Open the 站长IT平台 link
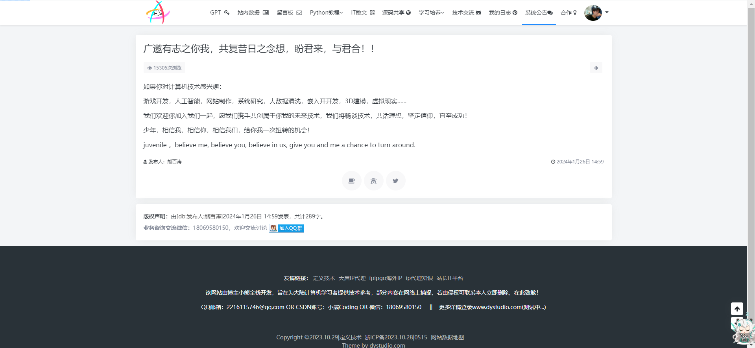The image size is (755, 348). [x=450, y=278]
